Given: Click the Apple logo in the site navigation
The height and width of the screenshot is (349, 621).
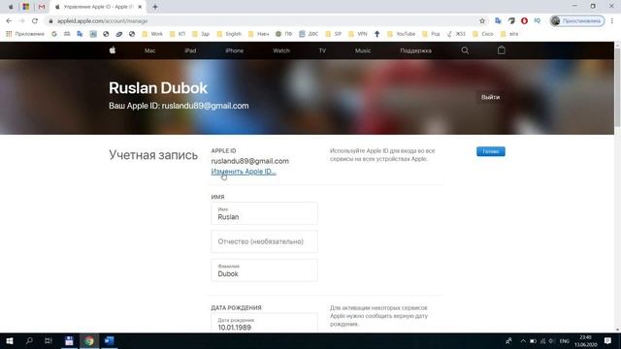Looking at the screenshot, I should pyautogui.click(x=113, y=50).
